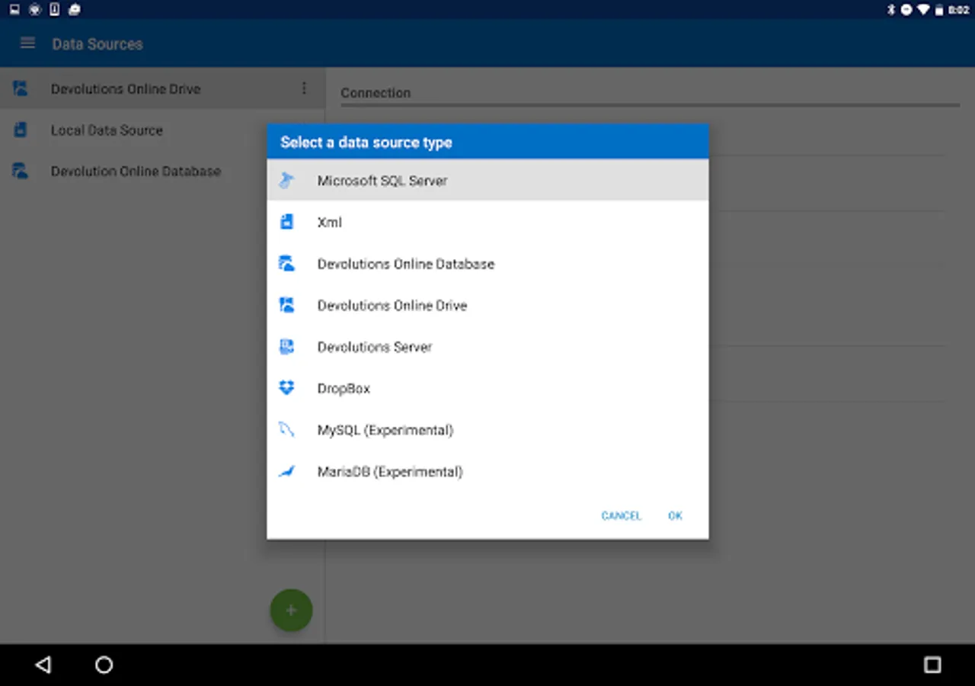Viewport: 975px width, 686px height.
Task: Open the hamburger navigation menu
Action: [27, 43]
